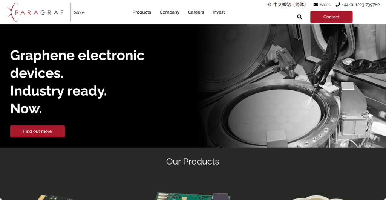Image resolution: width=386 pixels, height=200 pixels.
Task: Click the envelope Sales icon
Action: (316, 5)
